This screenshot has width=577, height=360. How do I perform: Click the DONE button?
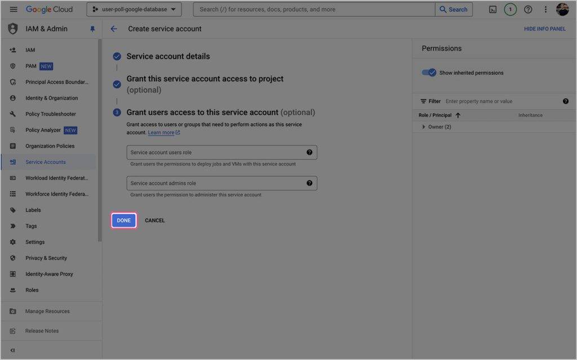point(124,220)
